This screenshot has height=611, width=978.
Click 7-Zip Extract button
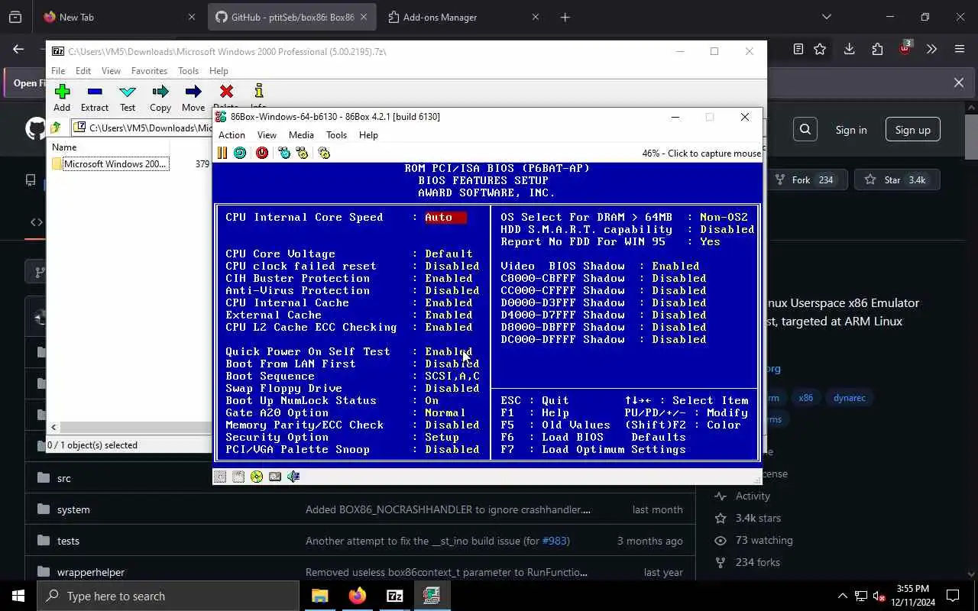click(x=95, y=98)
